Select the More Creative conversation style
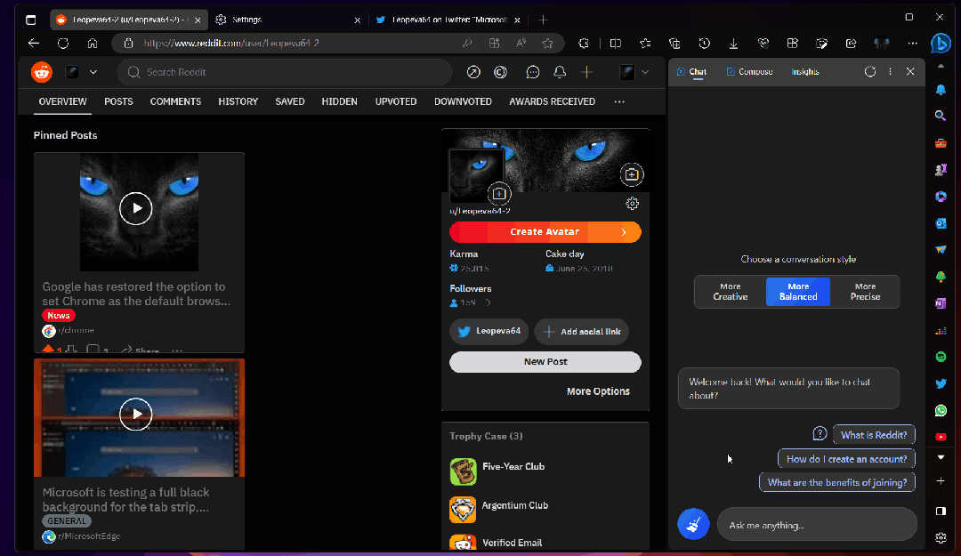The height and width of the screenshot is (556, 961). [730, 292]
